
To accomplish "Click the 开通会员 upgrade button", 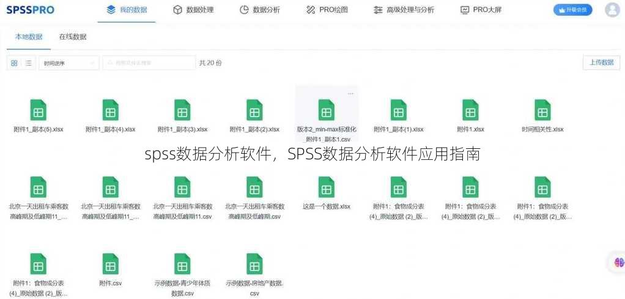I will click(x=572, y=10).
